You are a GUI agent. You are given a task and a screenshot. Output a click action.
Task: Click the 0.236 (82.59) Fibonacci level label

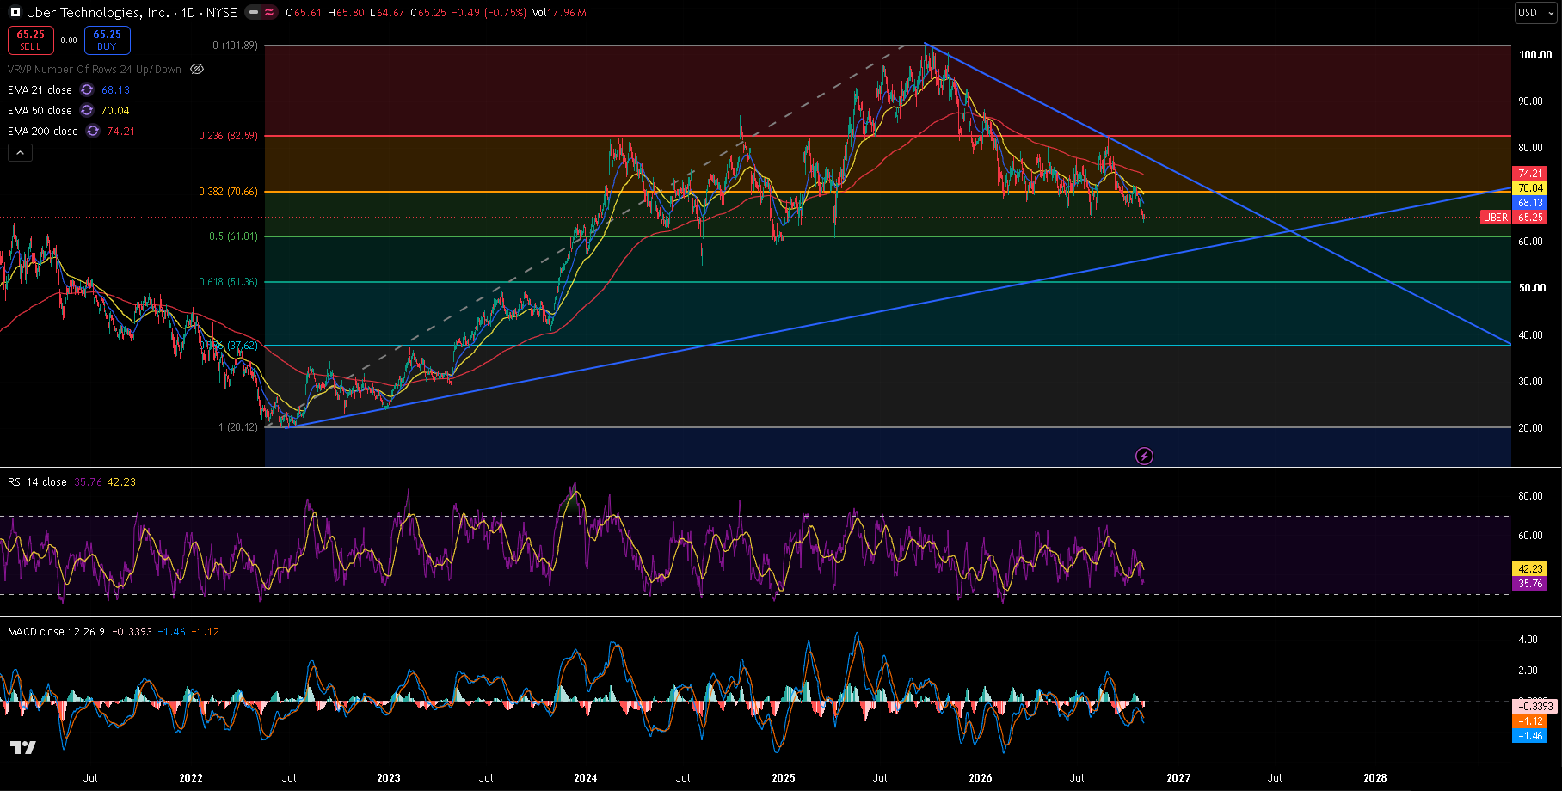[228, 136]
